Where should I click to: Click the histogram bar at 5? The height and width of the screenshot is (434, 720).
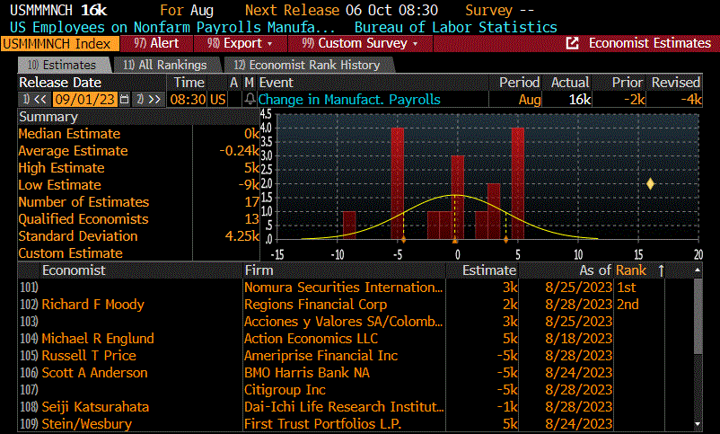[x=518, y=183]
